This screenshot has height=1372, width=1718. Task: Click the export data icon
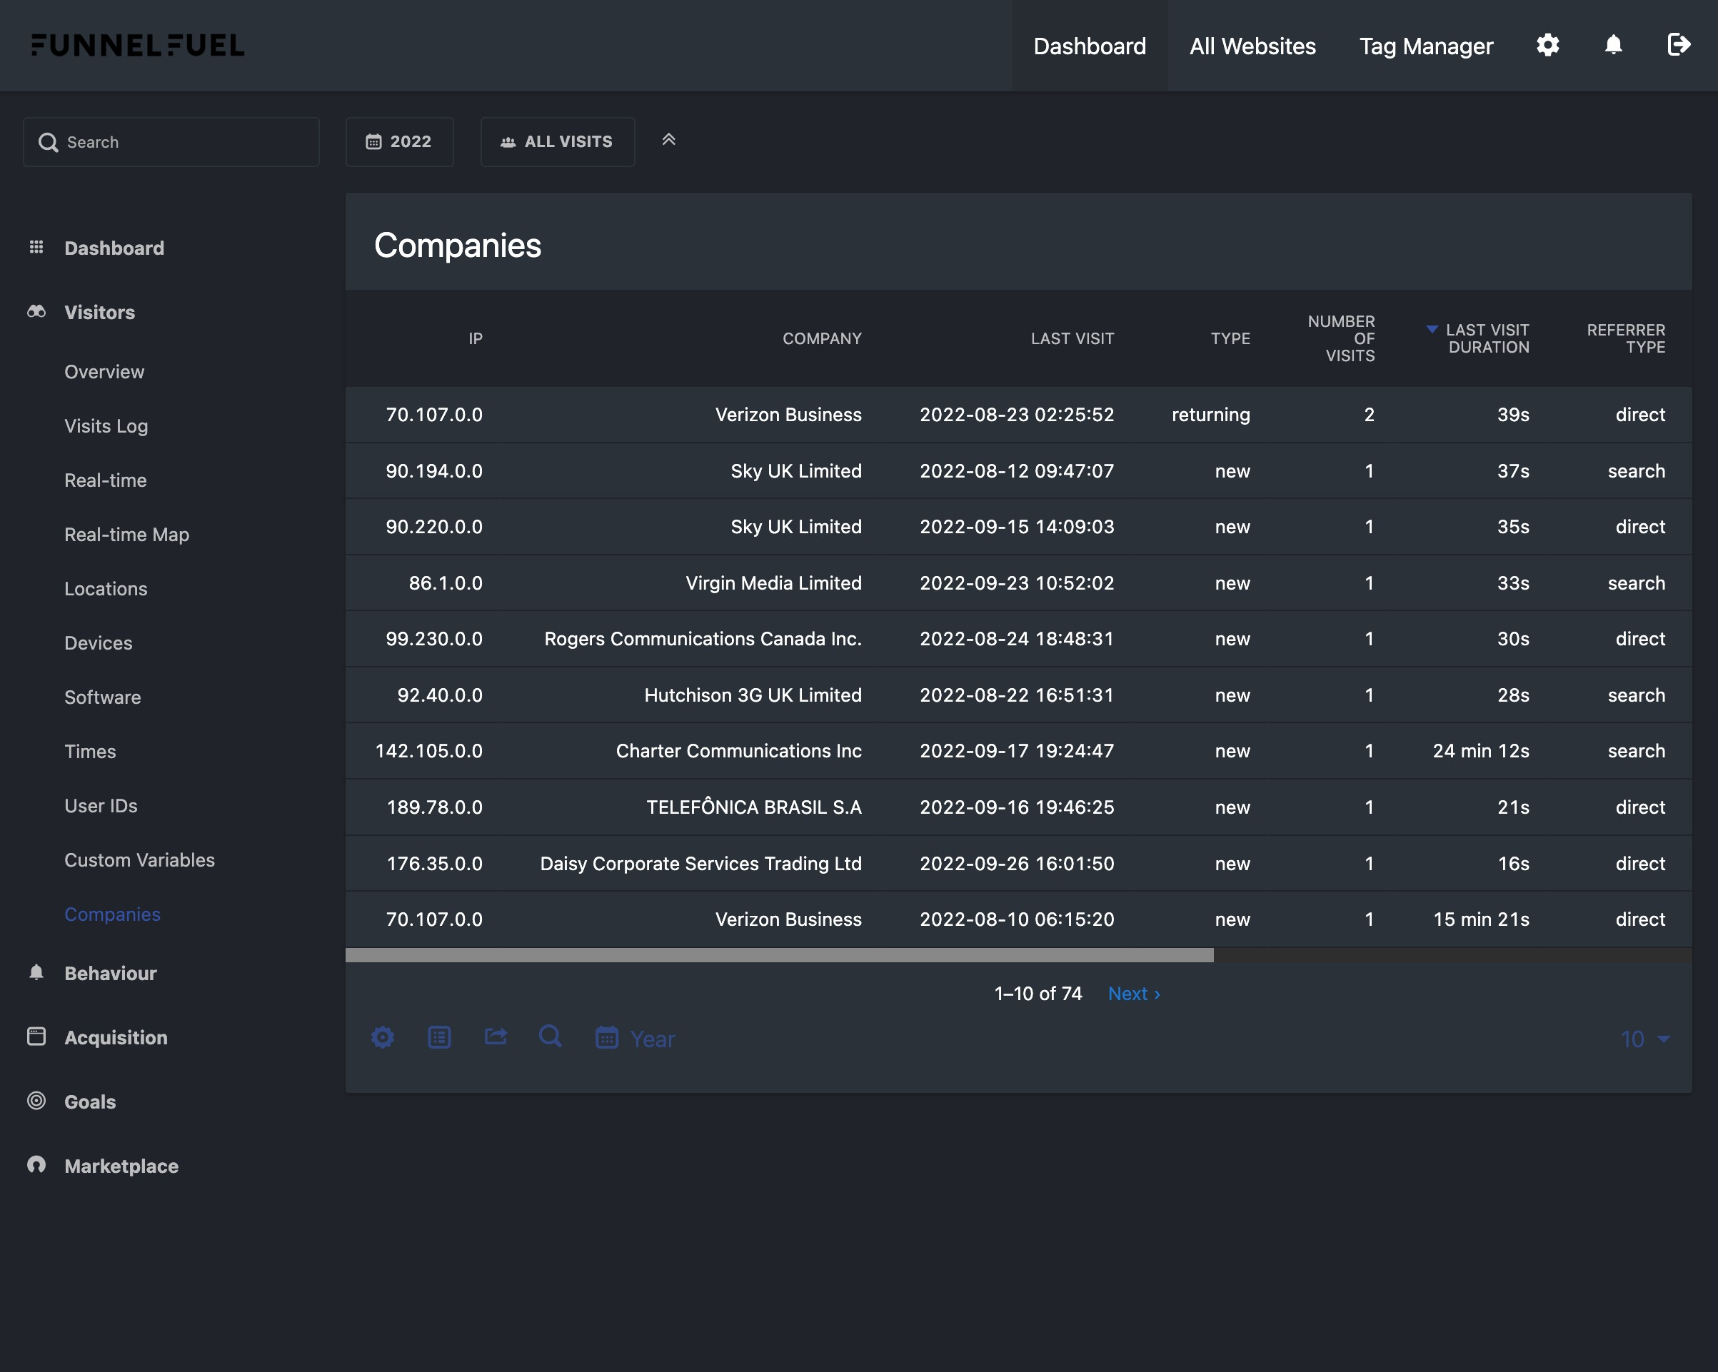[x=496, y=1036]
